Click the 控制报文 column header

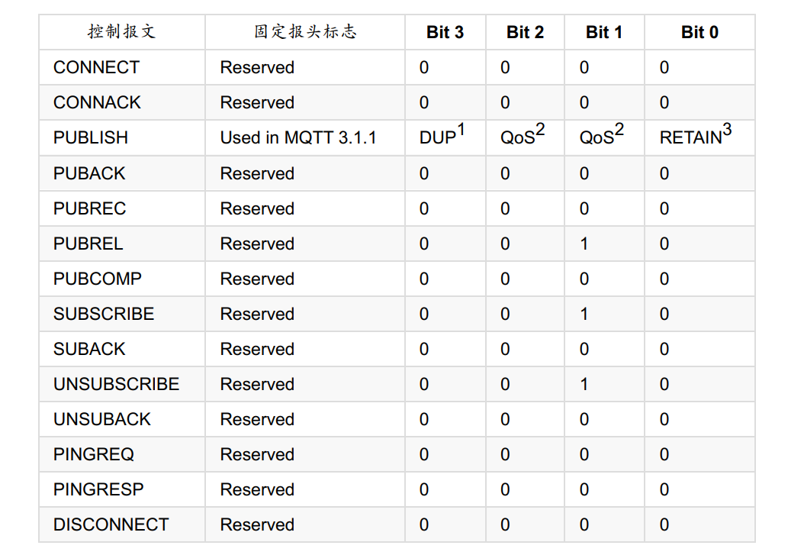(x=121, y=32)
